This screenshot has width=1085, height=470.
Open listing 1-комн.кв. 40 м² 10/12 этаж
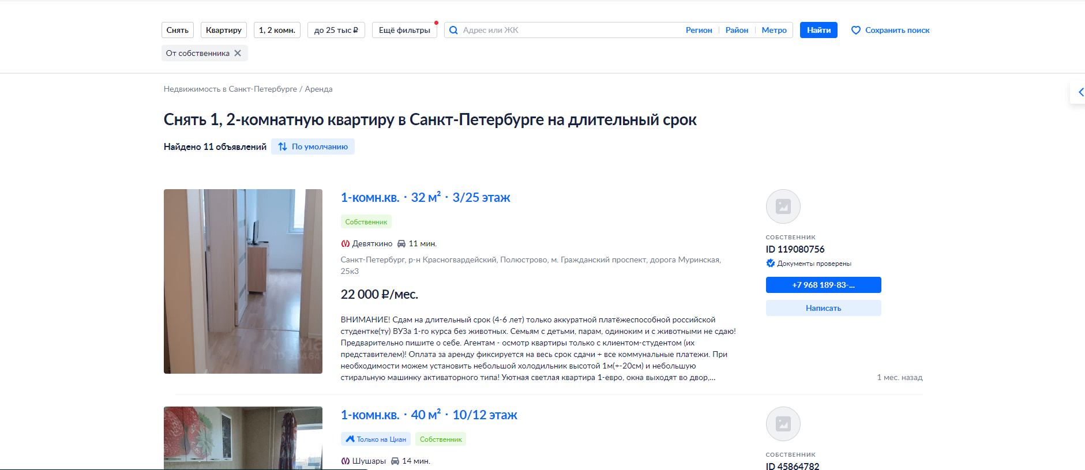pyautogui.click(x=429, y=415)
